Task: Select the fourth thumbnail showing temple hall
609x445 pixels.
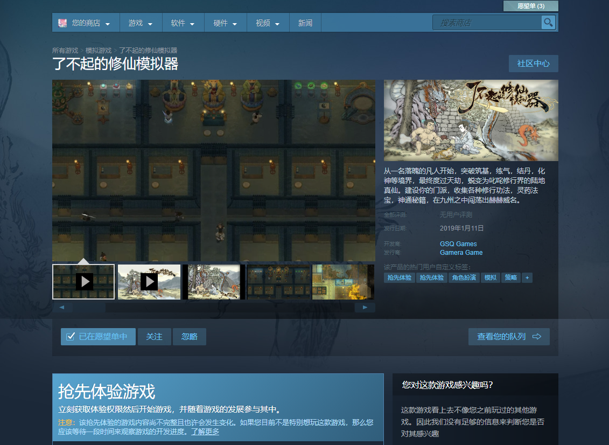Action: click(x=279, y=282)
